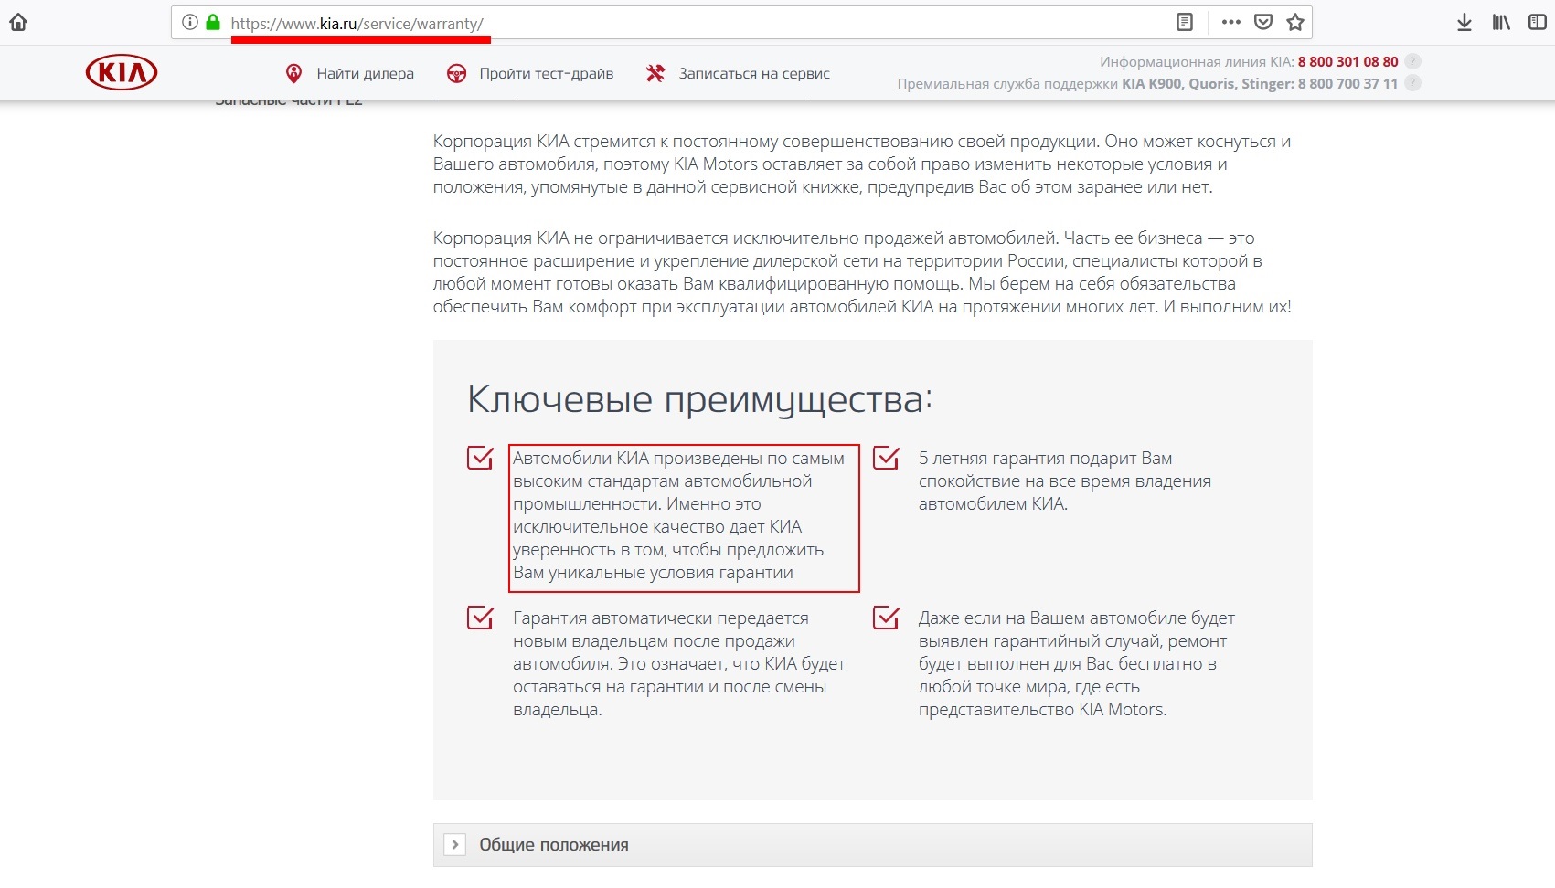Open page actions three-dot menu
Viewport: 1555px width, 888px height.
[1230, 23]
